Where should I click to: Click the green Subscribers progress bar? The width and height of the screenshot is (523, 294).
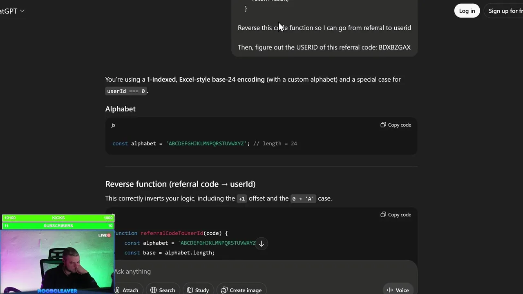click(58, 226)
